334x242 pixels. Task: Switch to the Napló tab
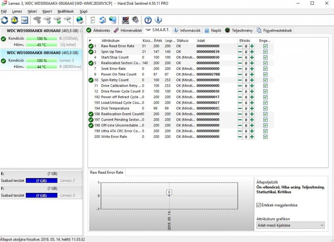pyautogui.click(x=213, y=30)
